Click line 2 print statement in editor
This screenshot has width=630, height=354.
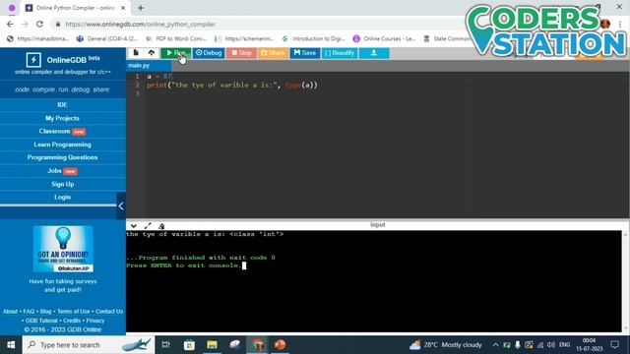[232, 86]
